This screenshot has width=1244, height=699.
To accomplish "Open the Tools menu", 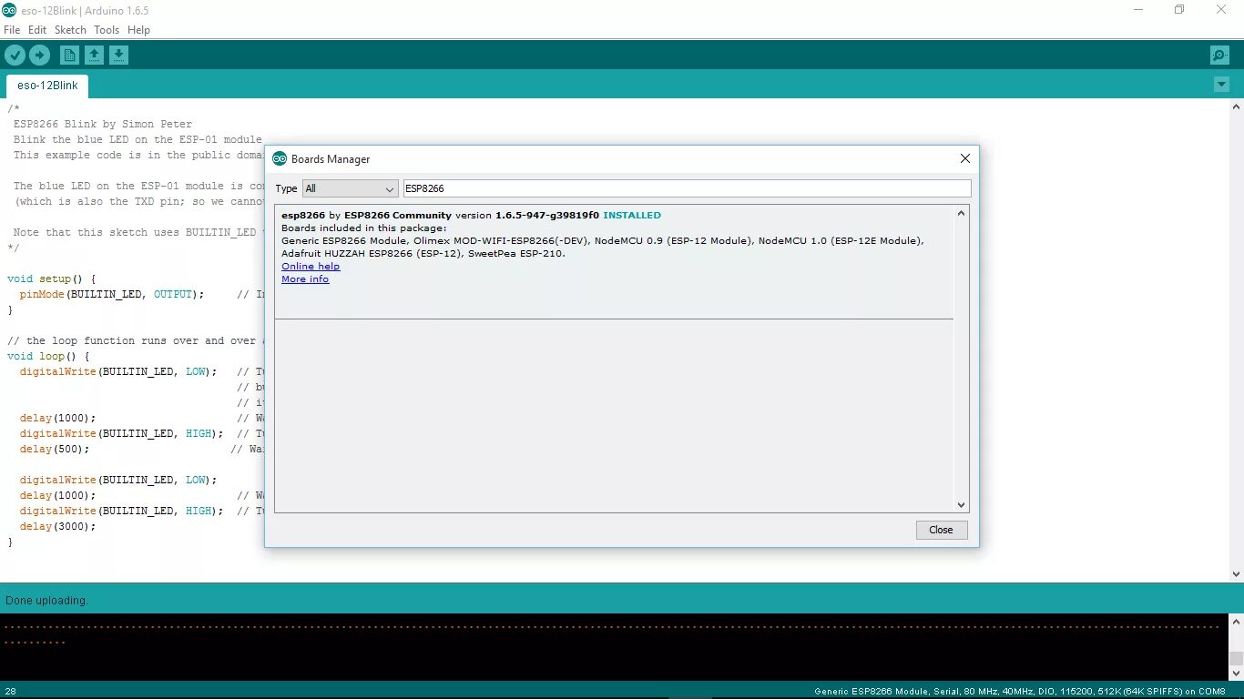I will click(107, 30).
